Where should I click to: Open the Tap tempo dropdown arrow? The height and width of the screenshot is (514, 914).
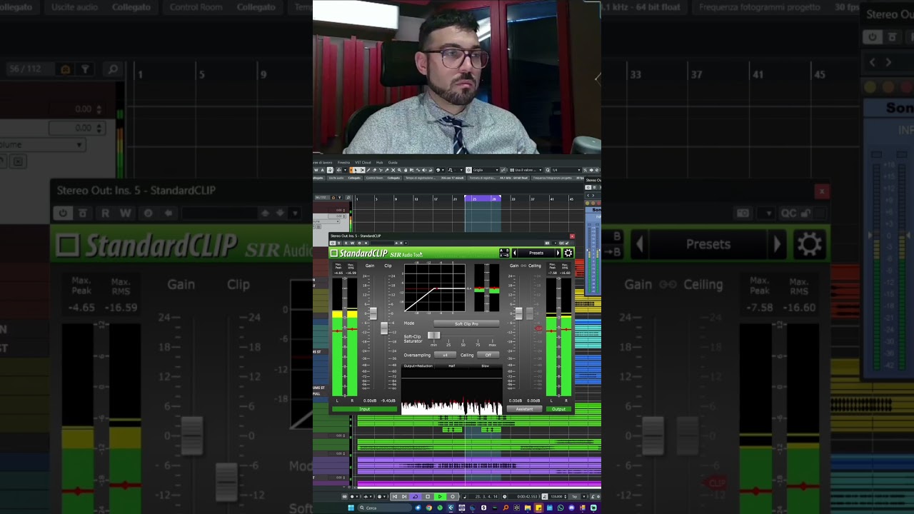coord(584,497)
